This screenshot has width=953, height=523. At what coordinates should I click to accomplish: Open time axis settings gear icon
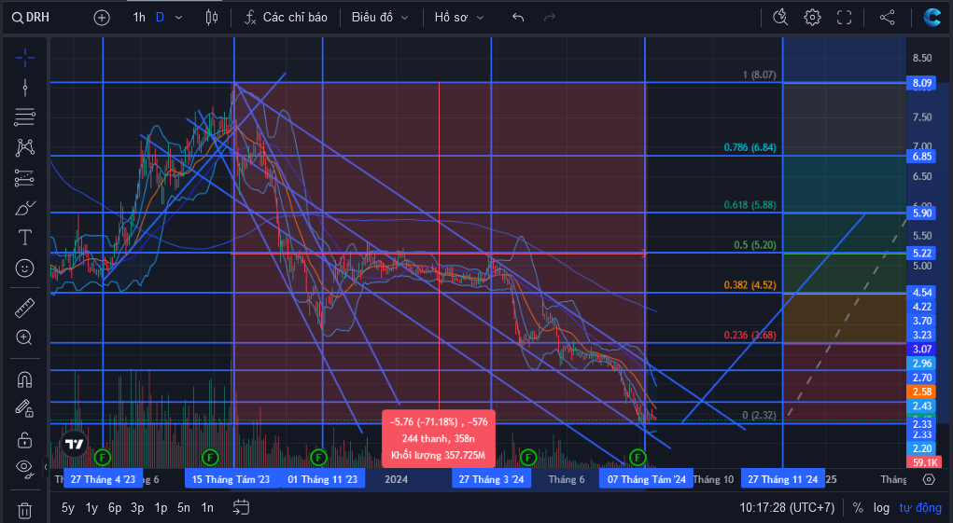click(929, 479)
